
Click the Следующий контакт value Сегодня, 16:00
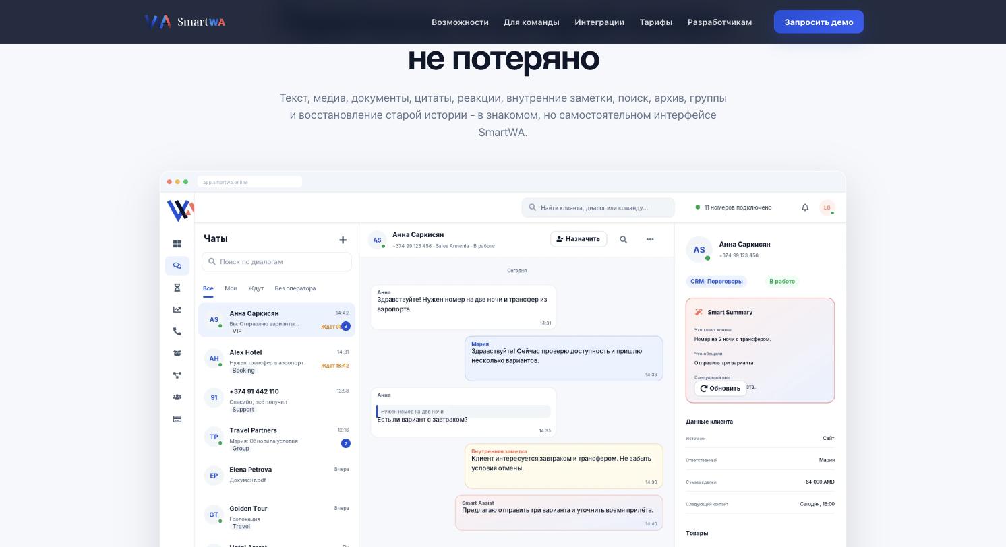tap(817, 504)
